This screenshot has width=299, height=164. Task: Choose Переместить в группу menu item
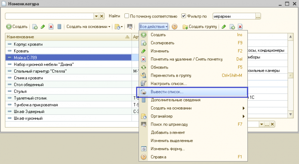click(x=193, y=75)
